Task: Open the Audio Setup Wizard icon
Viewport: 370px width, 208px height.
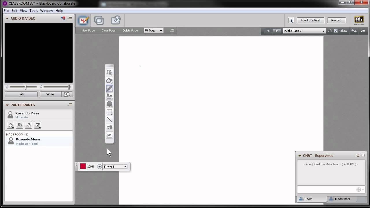Action: [63, 18]
